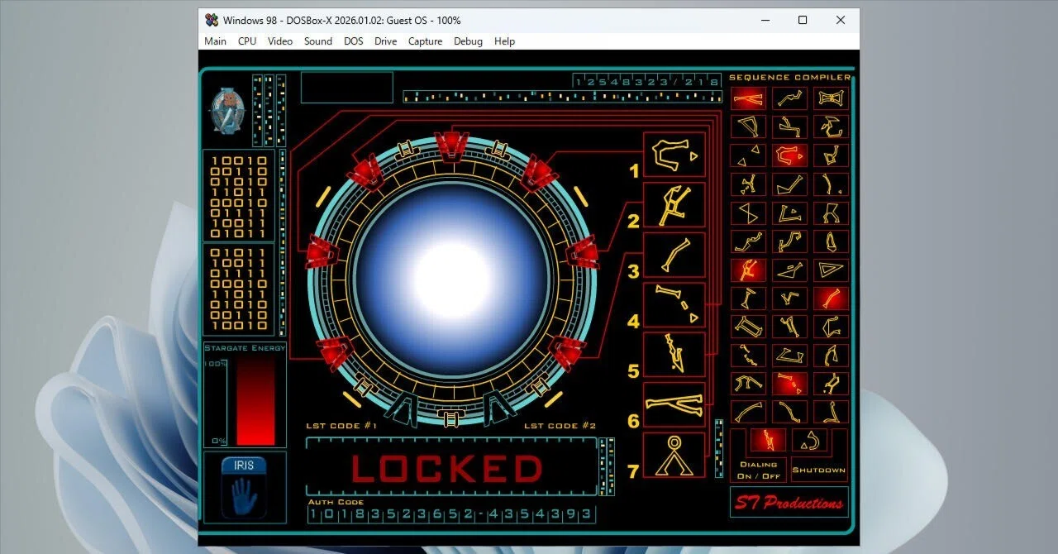The image size is (1058, 554).
Task: Click chevron slot 2 glyph box
Action: pyautogui.click(x=674, y=205)
